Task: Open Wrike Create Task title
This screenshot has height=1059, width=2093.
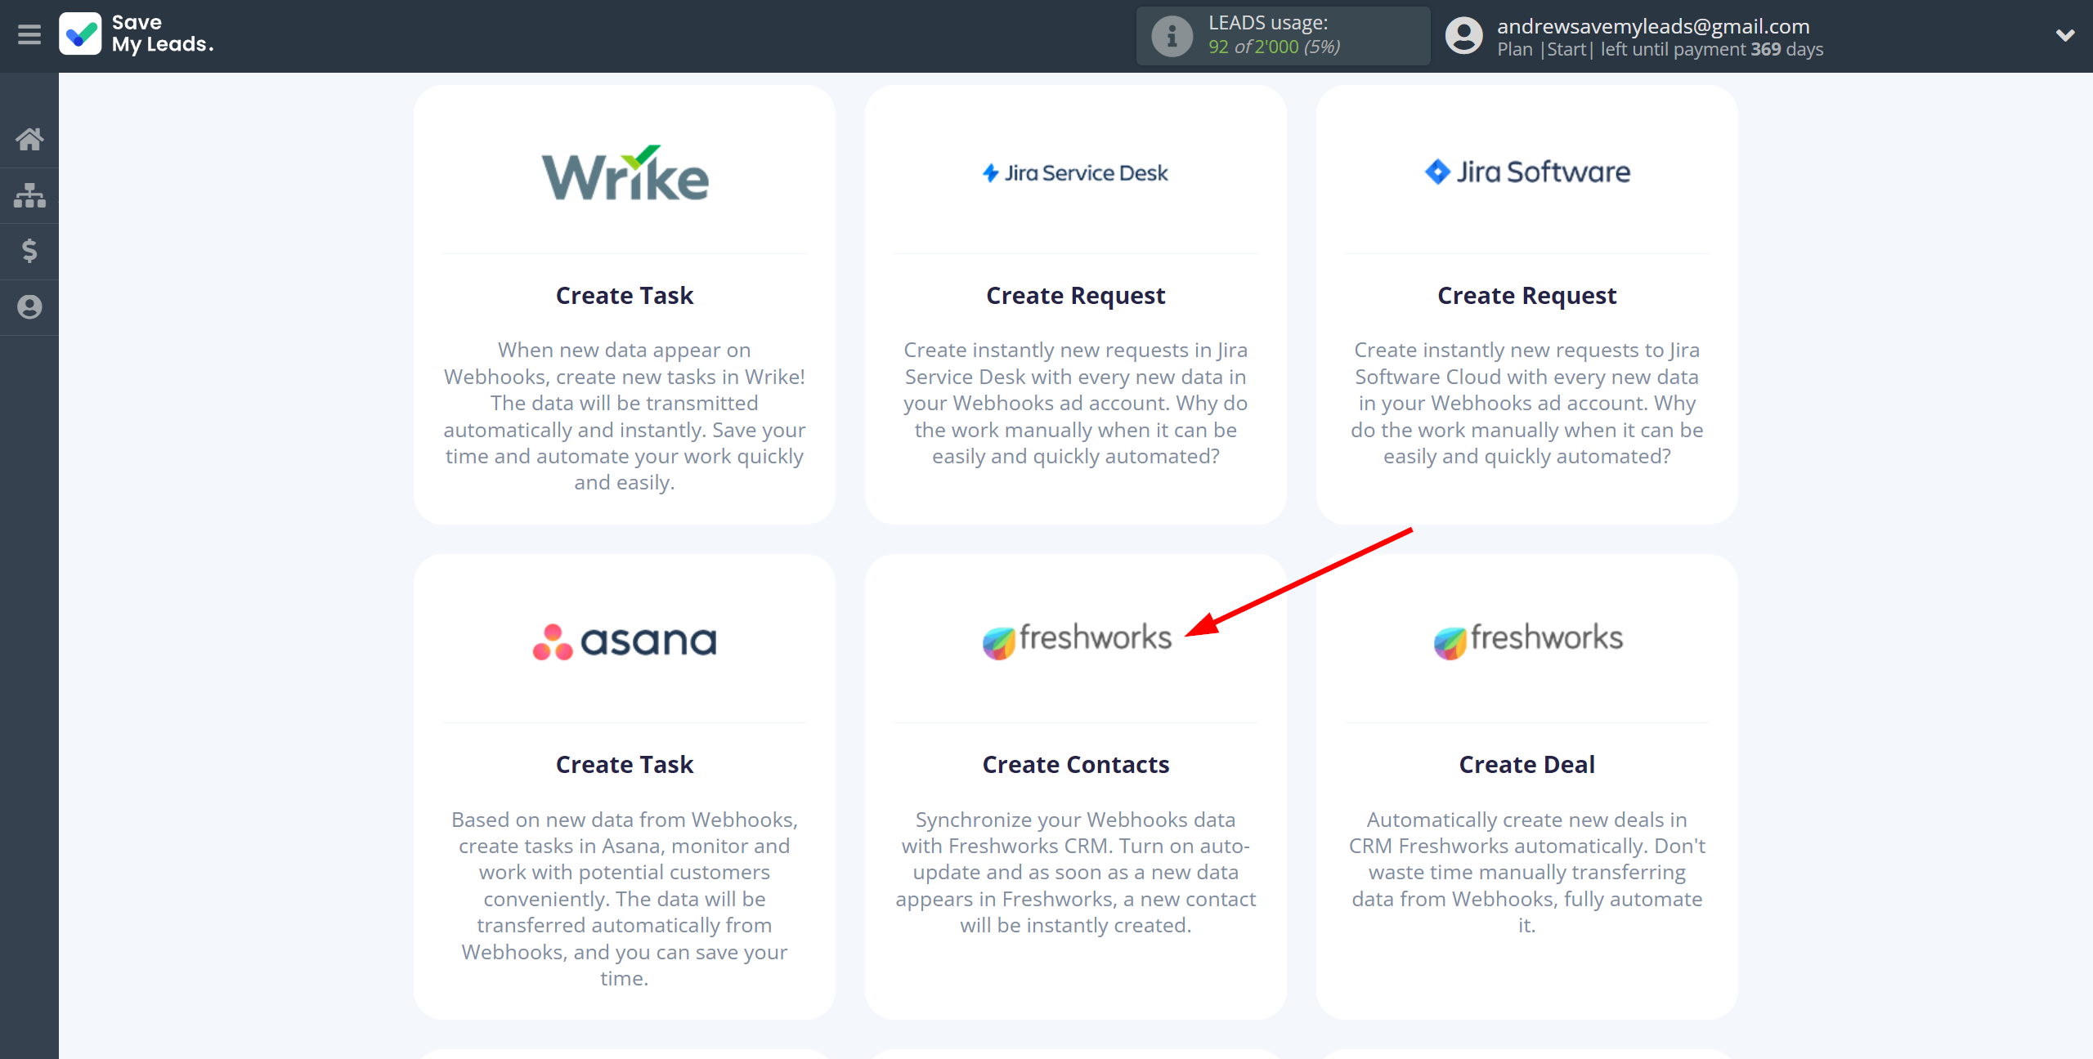Action: pos(625,295)
